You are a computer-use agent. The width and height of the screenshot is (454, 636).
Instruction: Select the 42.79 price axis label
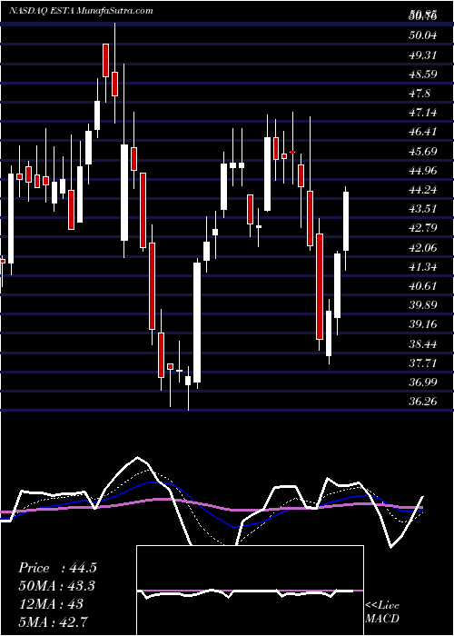pos(423,228)
